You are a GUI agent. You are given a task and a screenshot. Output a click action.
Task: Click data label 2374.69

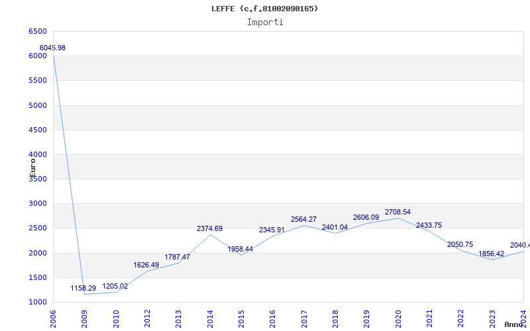(x=209, y=228)
